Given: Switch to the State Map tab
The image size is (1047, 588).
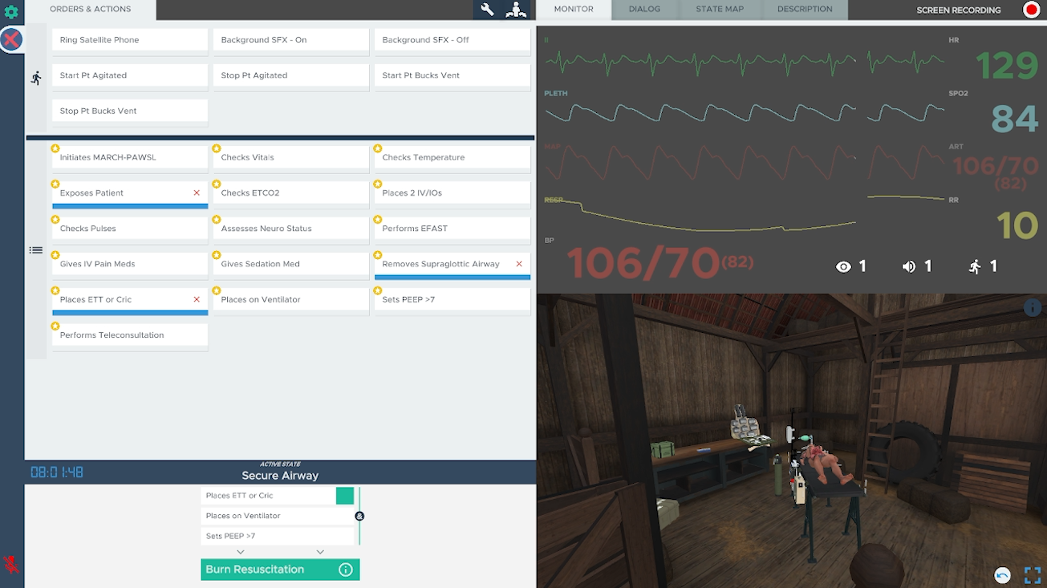Looking at the screenshot, I should pos(720,10).
